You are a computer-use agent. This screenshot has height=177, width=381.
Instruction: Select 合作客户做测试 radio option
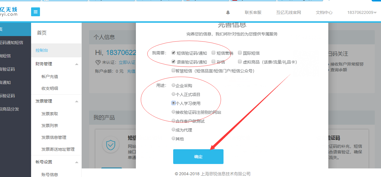pyautogui.click(x=173, y=121)
